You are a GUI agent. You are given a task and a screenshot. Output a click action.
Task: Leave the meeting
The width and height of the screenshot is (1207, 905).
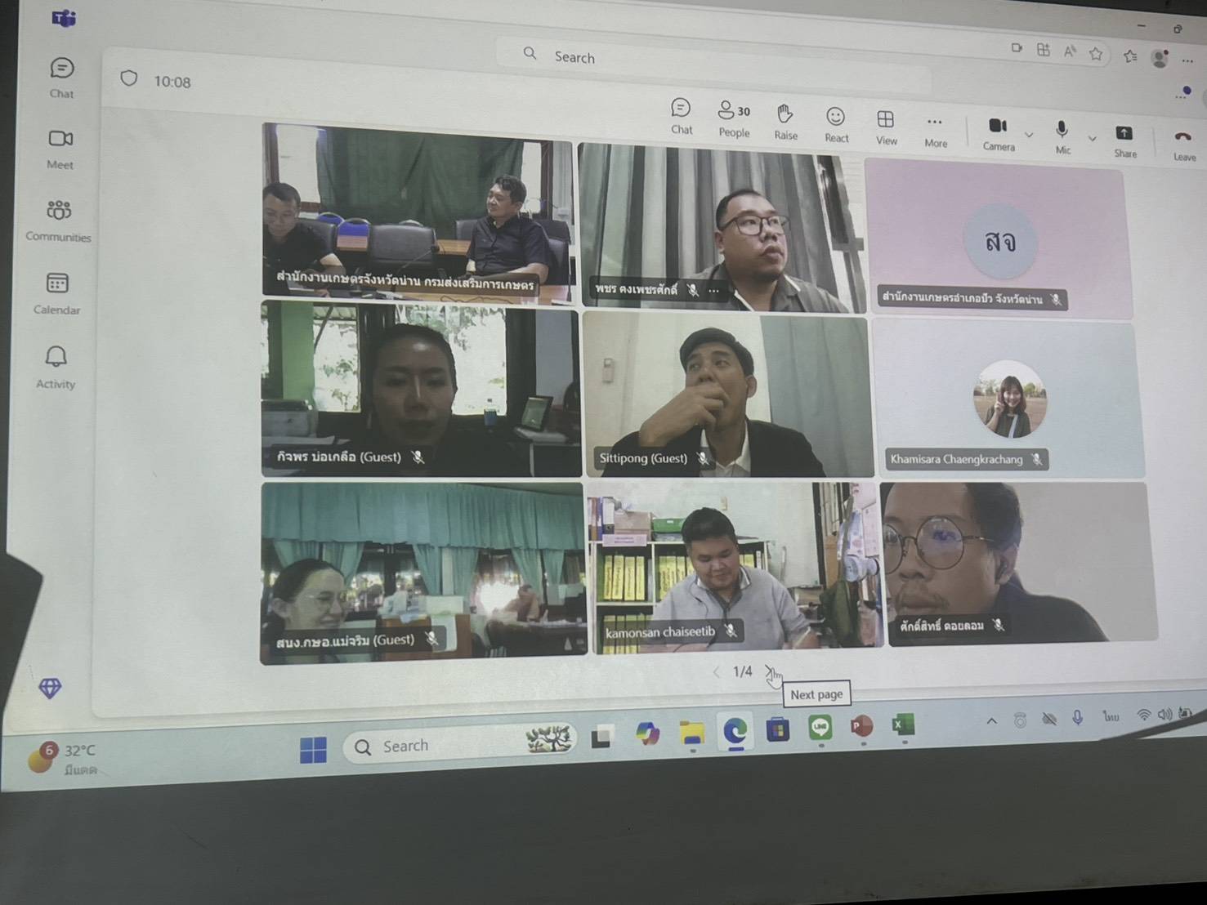pos(1183,143)
